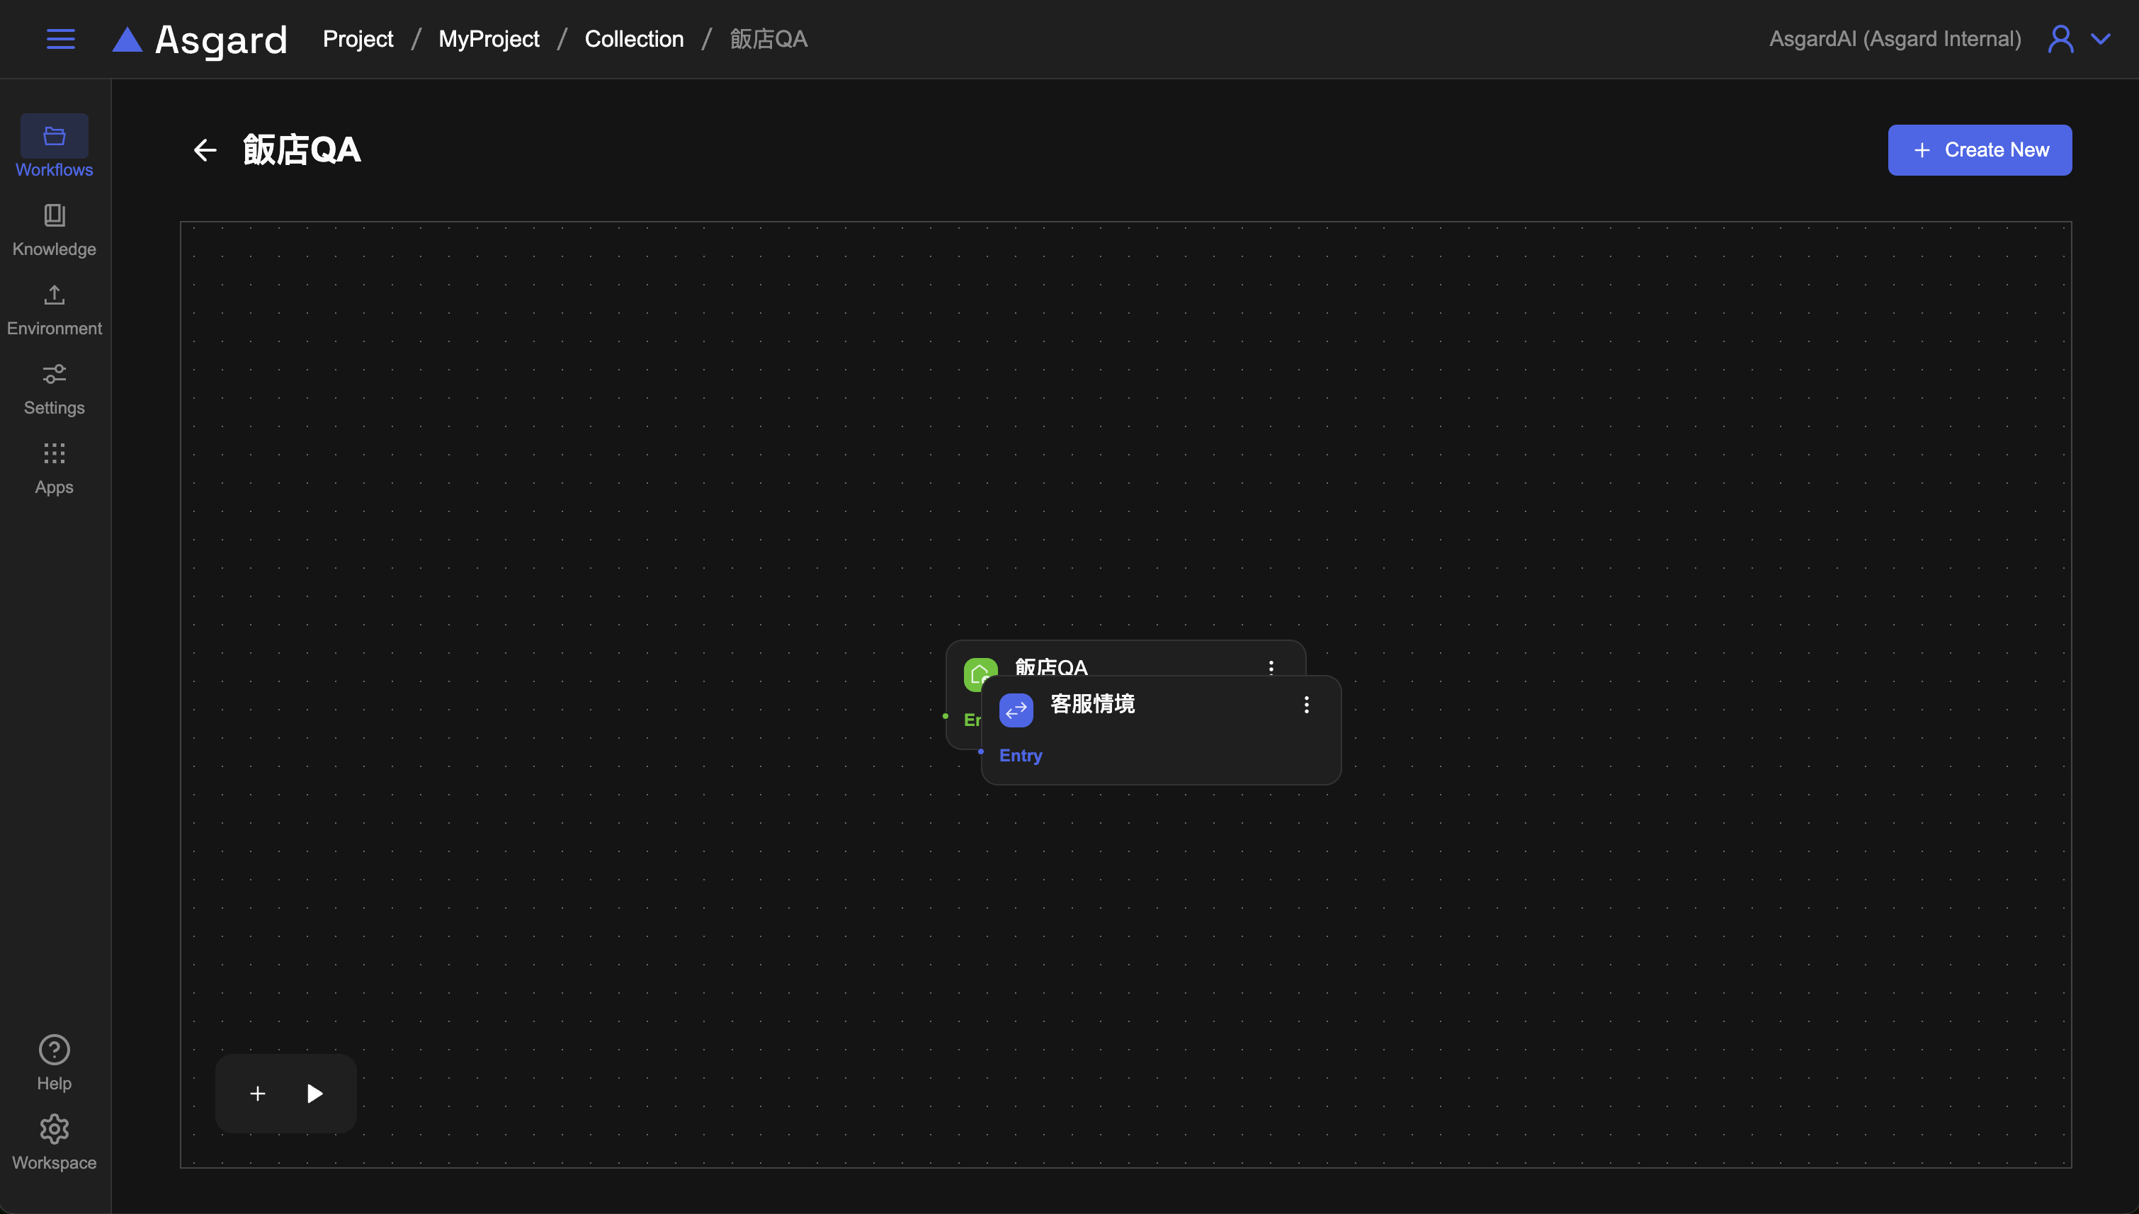This screenshot has height=1214, width=2139.
Task: Go to the Knowledge section
Action: [55, 229]
